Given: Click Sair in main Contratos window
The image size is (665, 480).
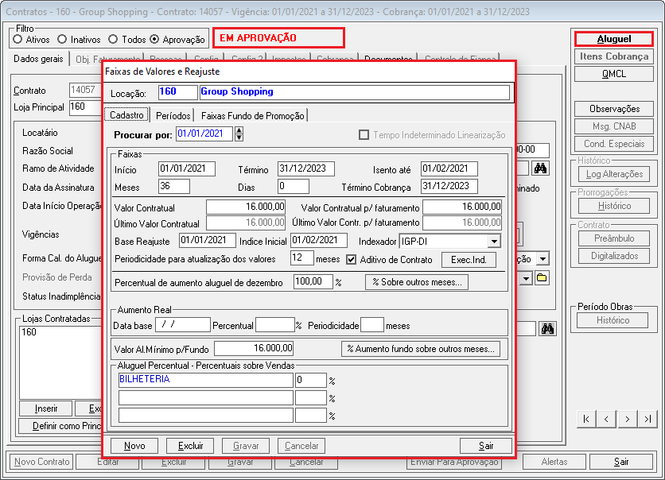Looking at the screenshot, I should point(621,462).
